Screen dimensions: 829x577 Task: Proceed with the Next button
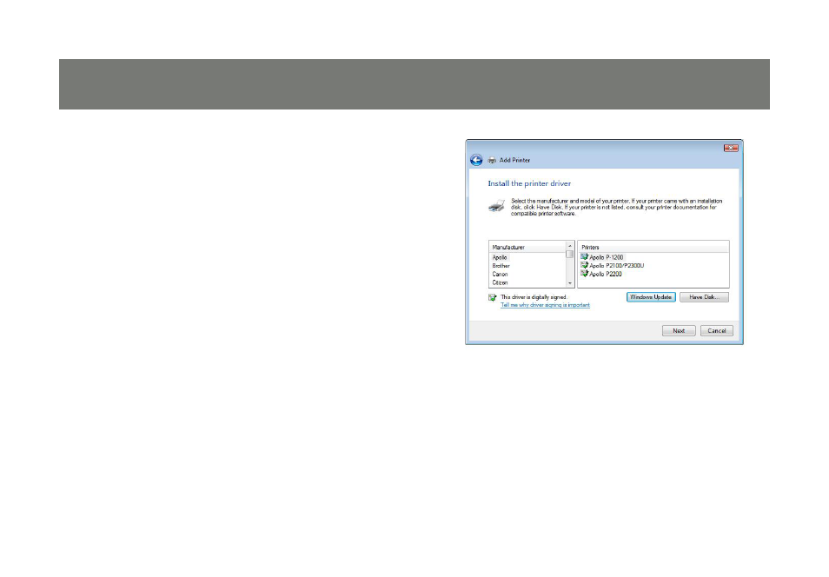679,330
